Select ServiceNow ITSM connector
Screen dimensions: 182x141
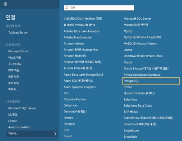coord(148,118)
